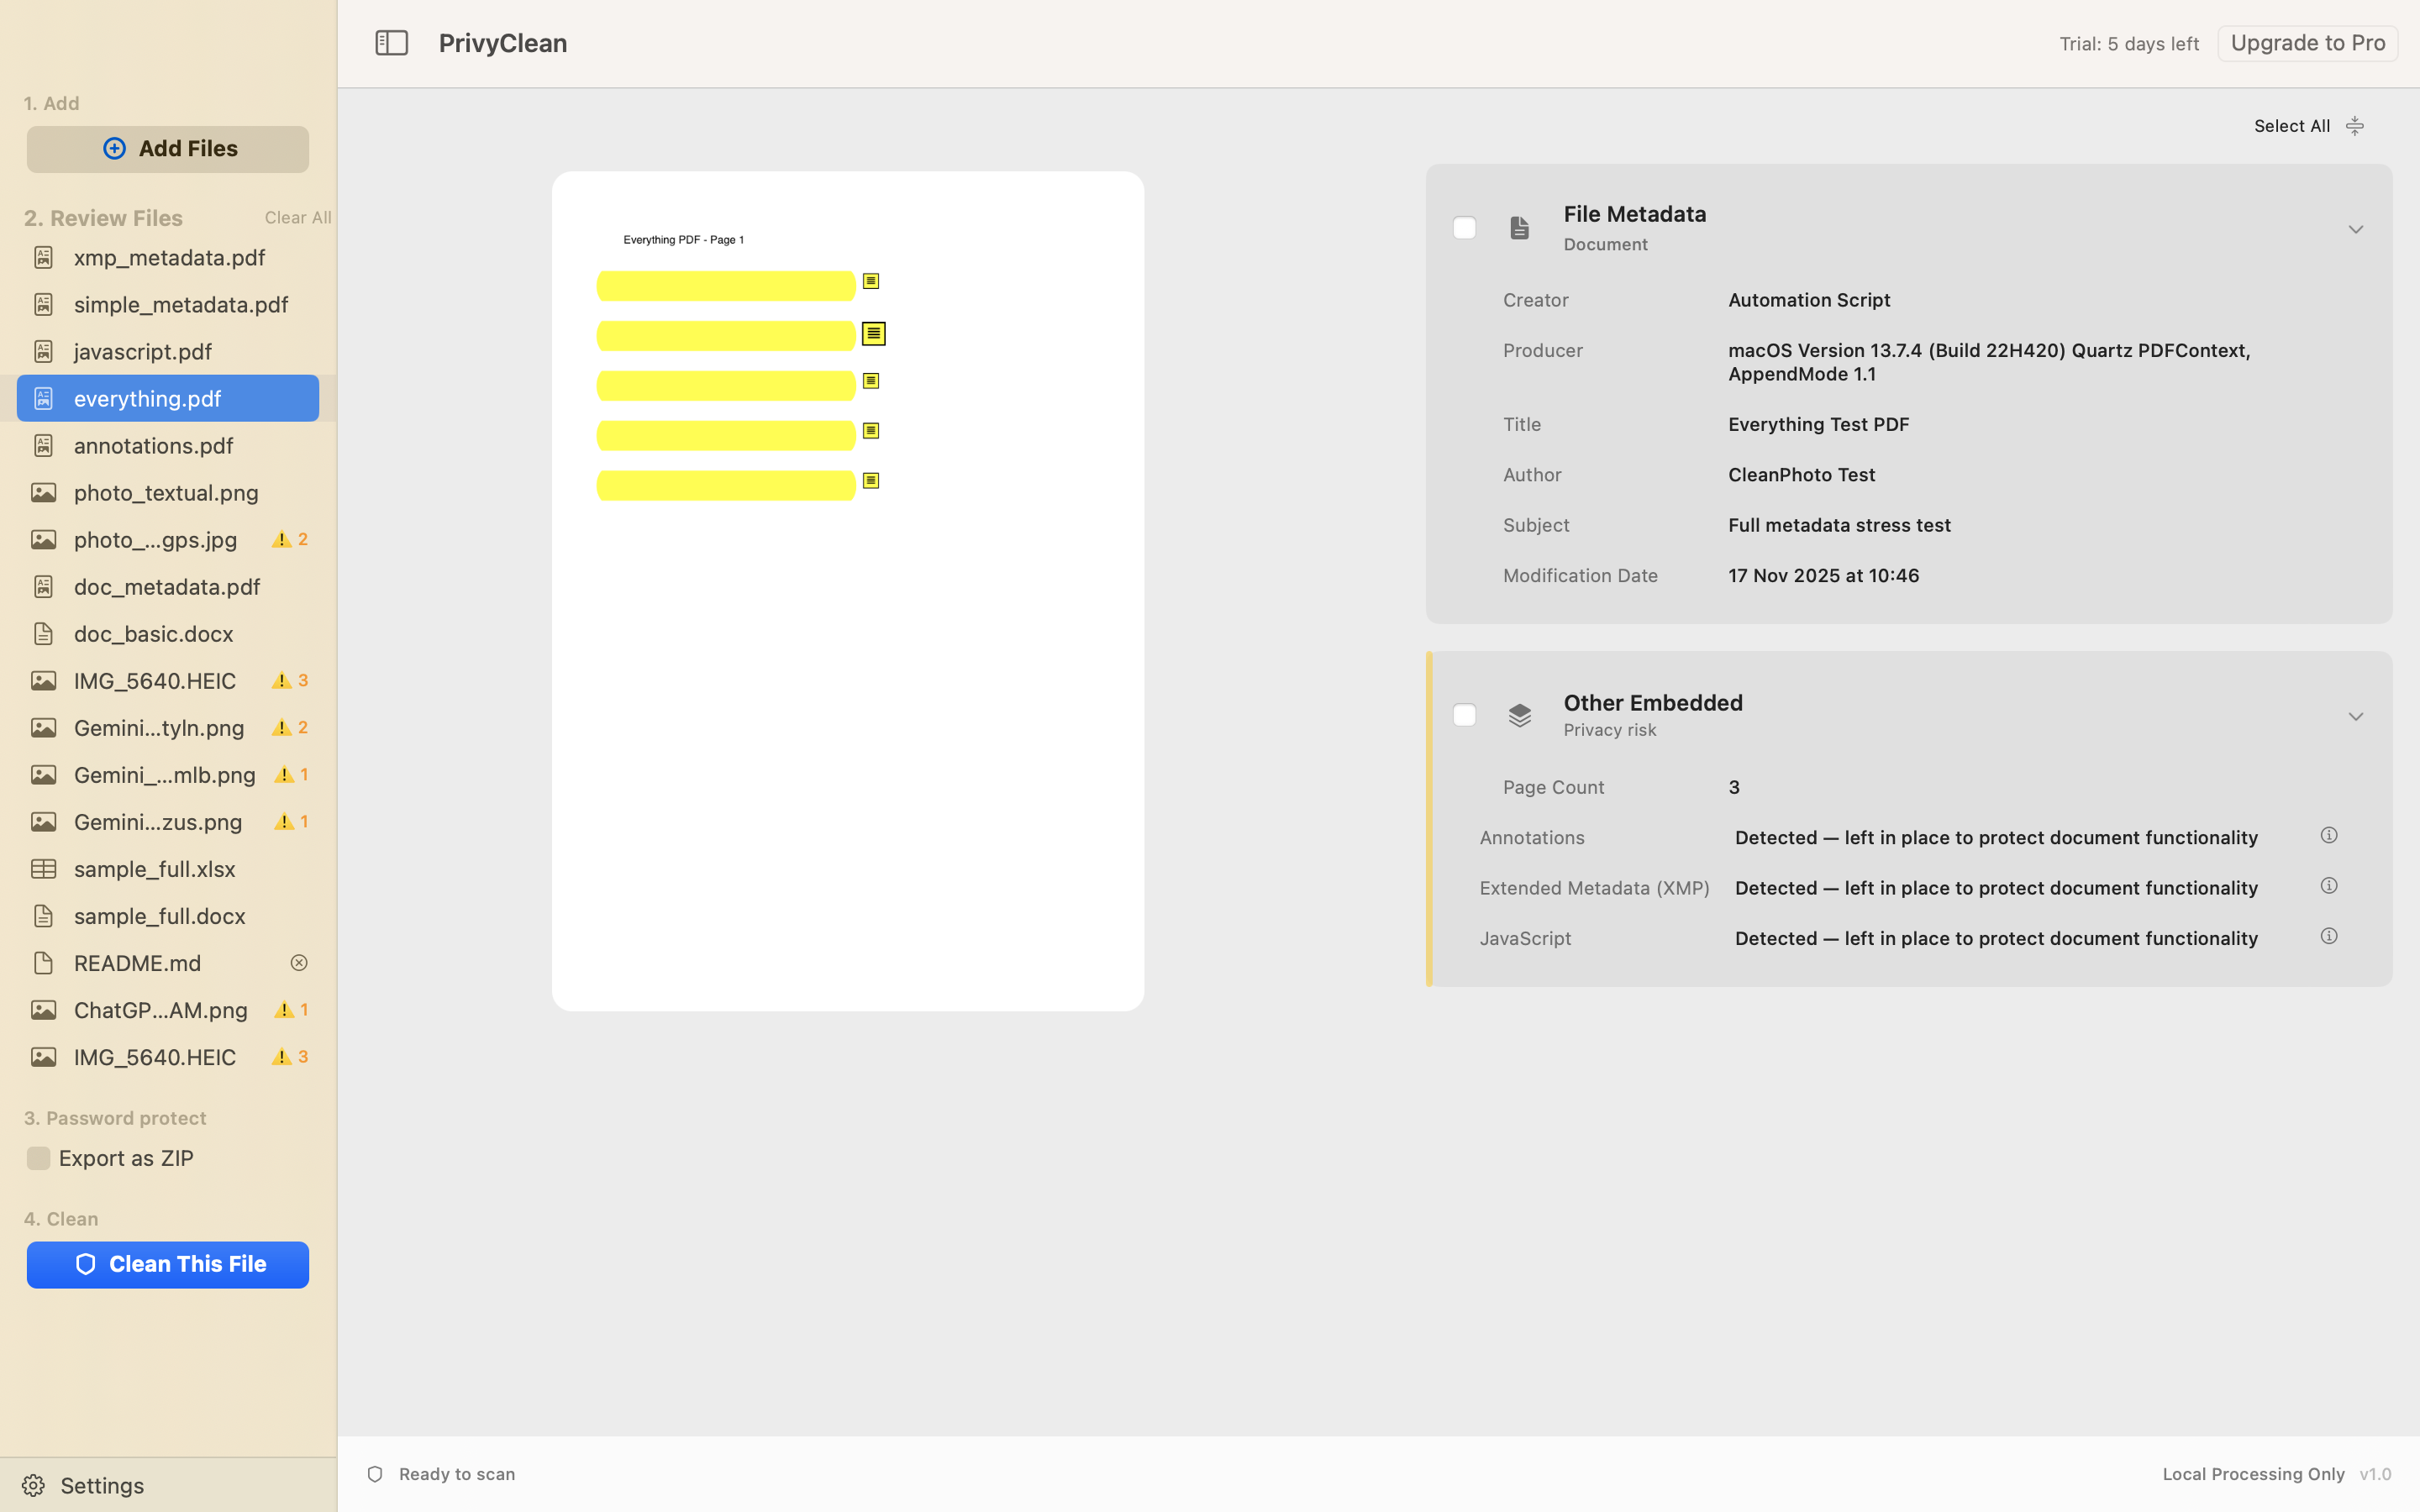Click Clear All link
The image size is (2420, 1512).
click(x=297, y=218)
